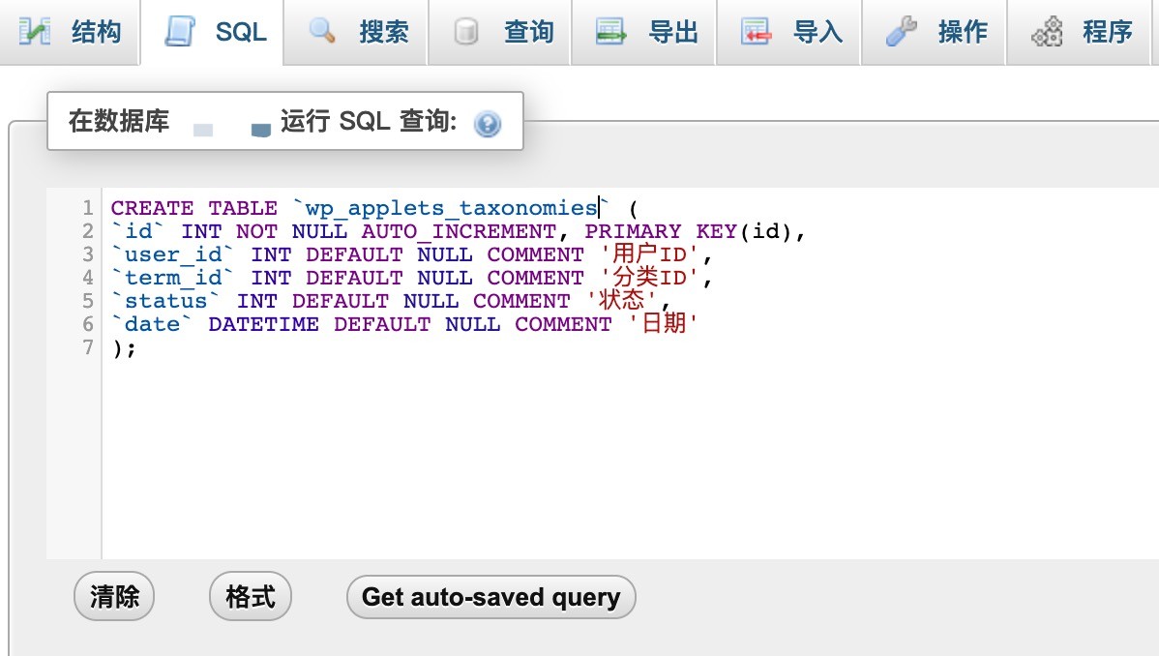Screen dimensions: 1159x656
Task: Click the 搜索 magnifier icon
Action: (322, 31)
